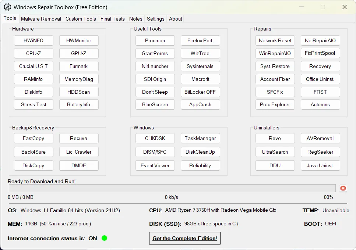This screenshot has height=250, width=356.
Task: Run CHKDSK
Action: pos(155,138)
